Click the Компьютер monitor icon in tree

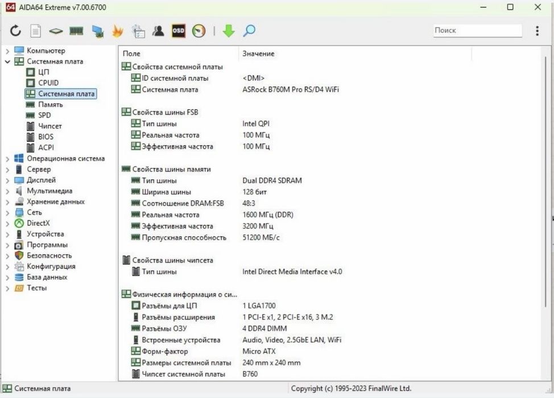point(19,51)
